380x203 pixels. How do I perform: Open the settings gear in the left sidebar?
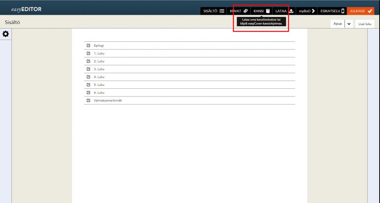pos(6,34)
